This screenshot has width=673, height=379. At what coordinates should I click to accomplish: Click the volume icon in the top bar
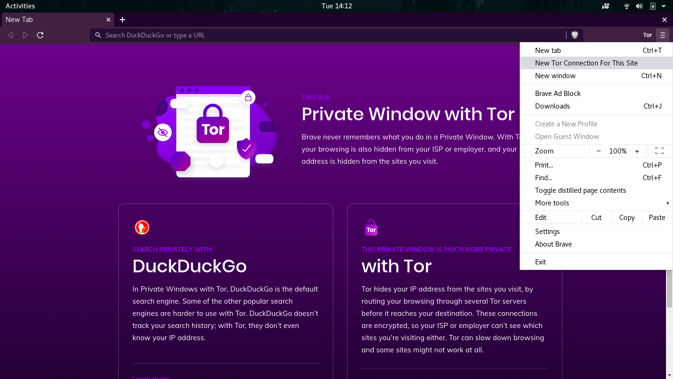[x=639, y=6]
